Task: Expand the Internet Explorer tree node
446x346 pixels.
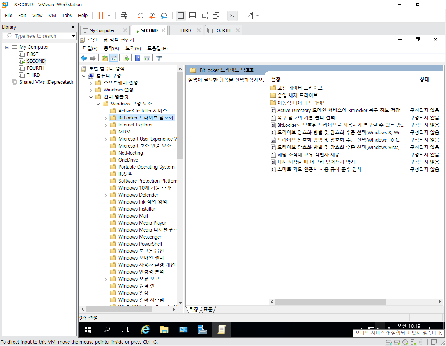Action: pos(106,125)
